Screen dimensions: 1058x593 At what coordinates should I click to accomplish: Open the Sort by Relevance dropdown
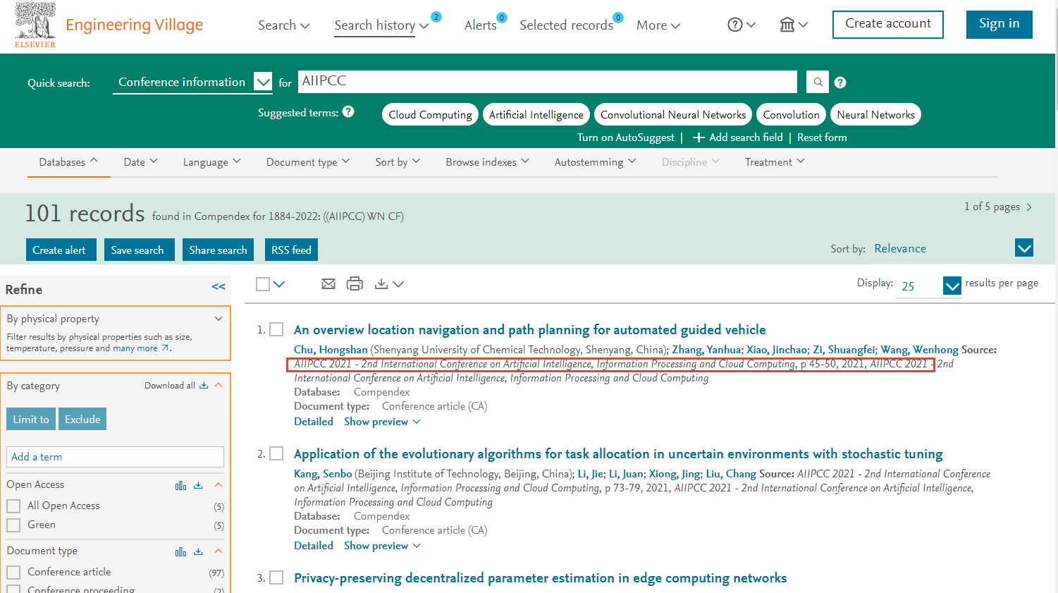(1023, 248)
